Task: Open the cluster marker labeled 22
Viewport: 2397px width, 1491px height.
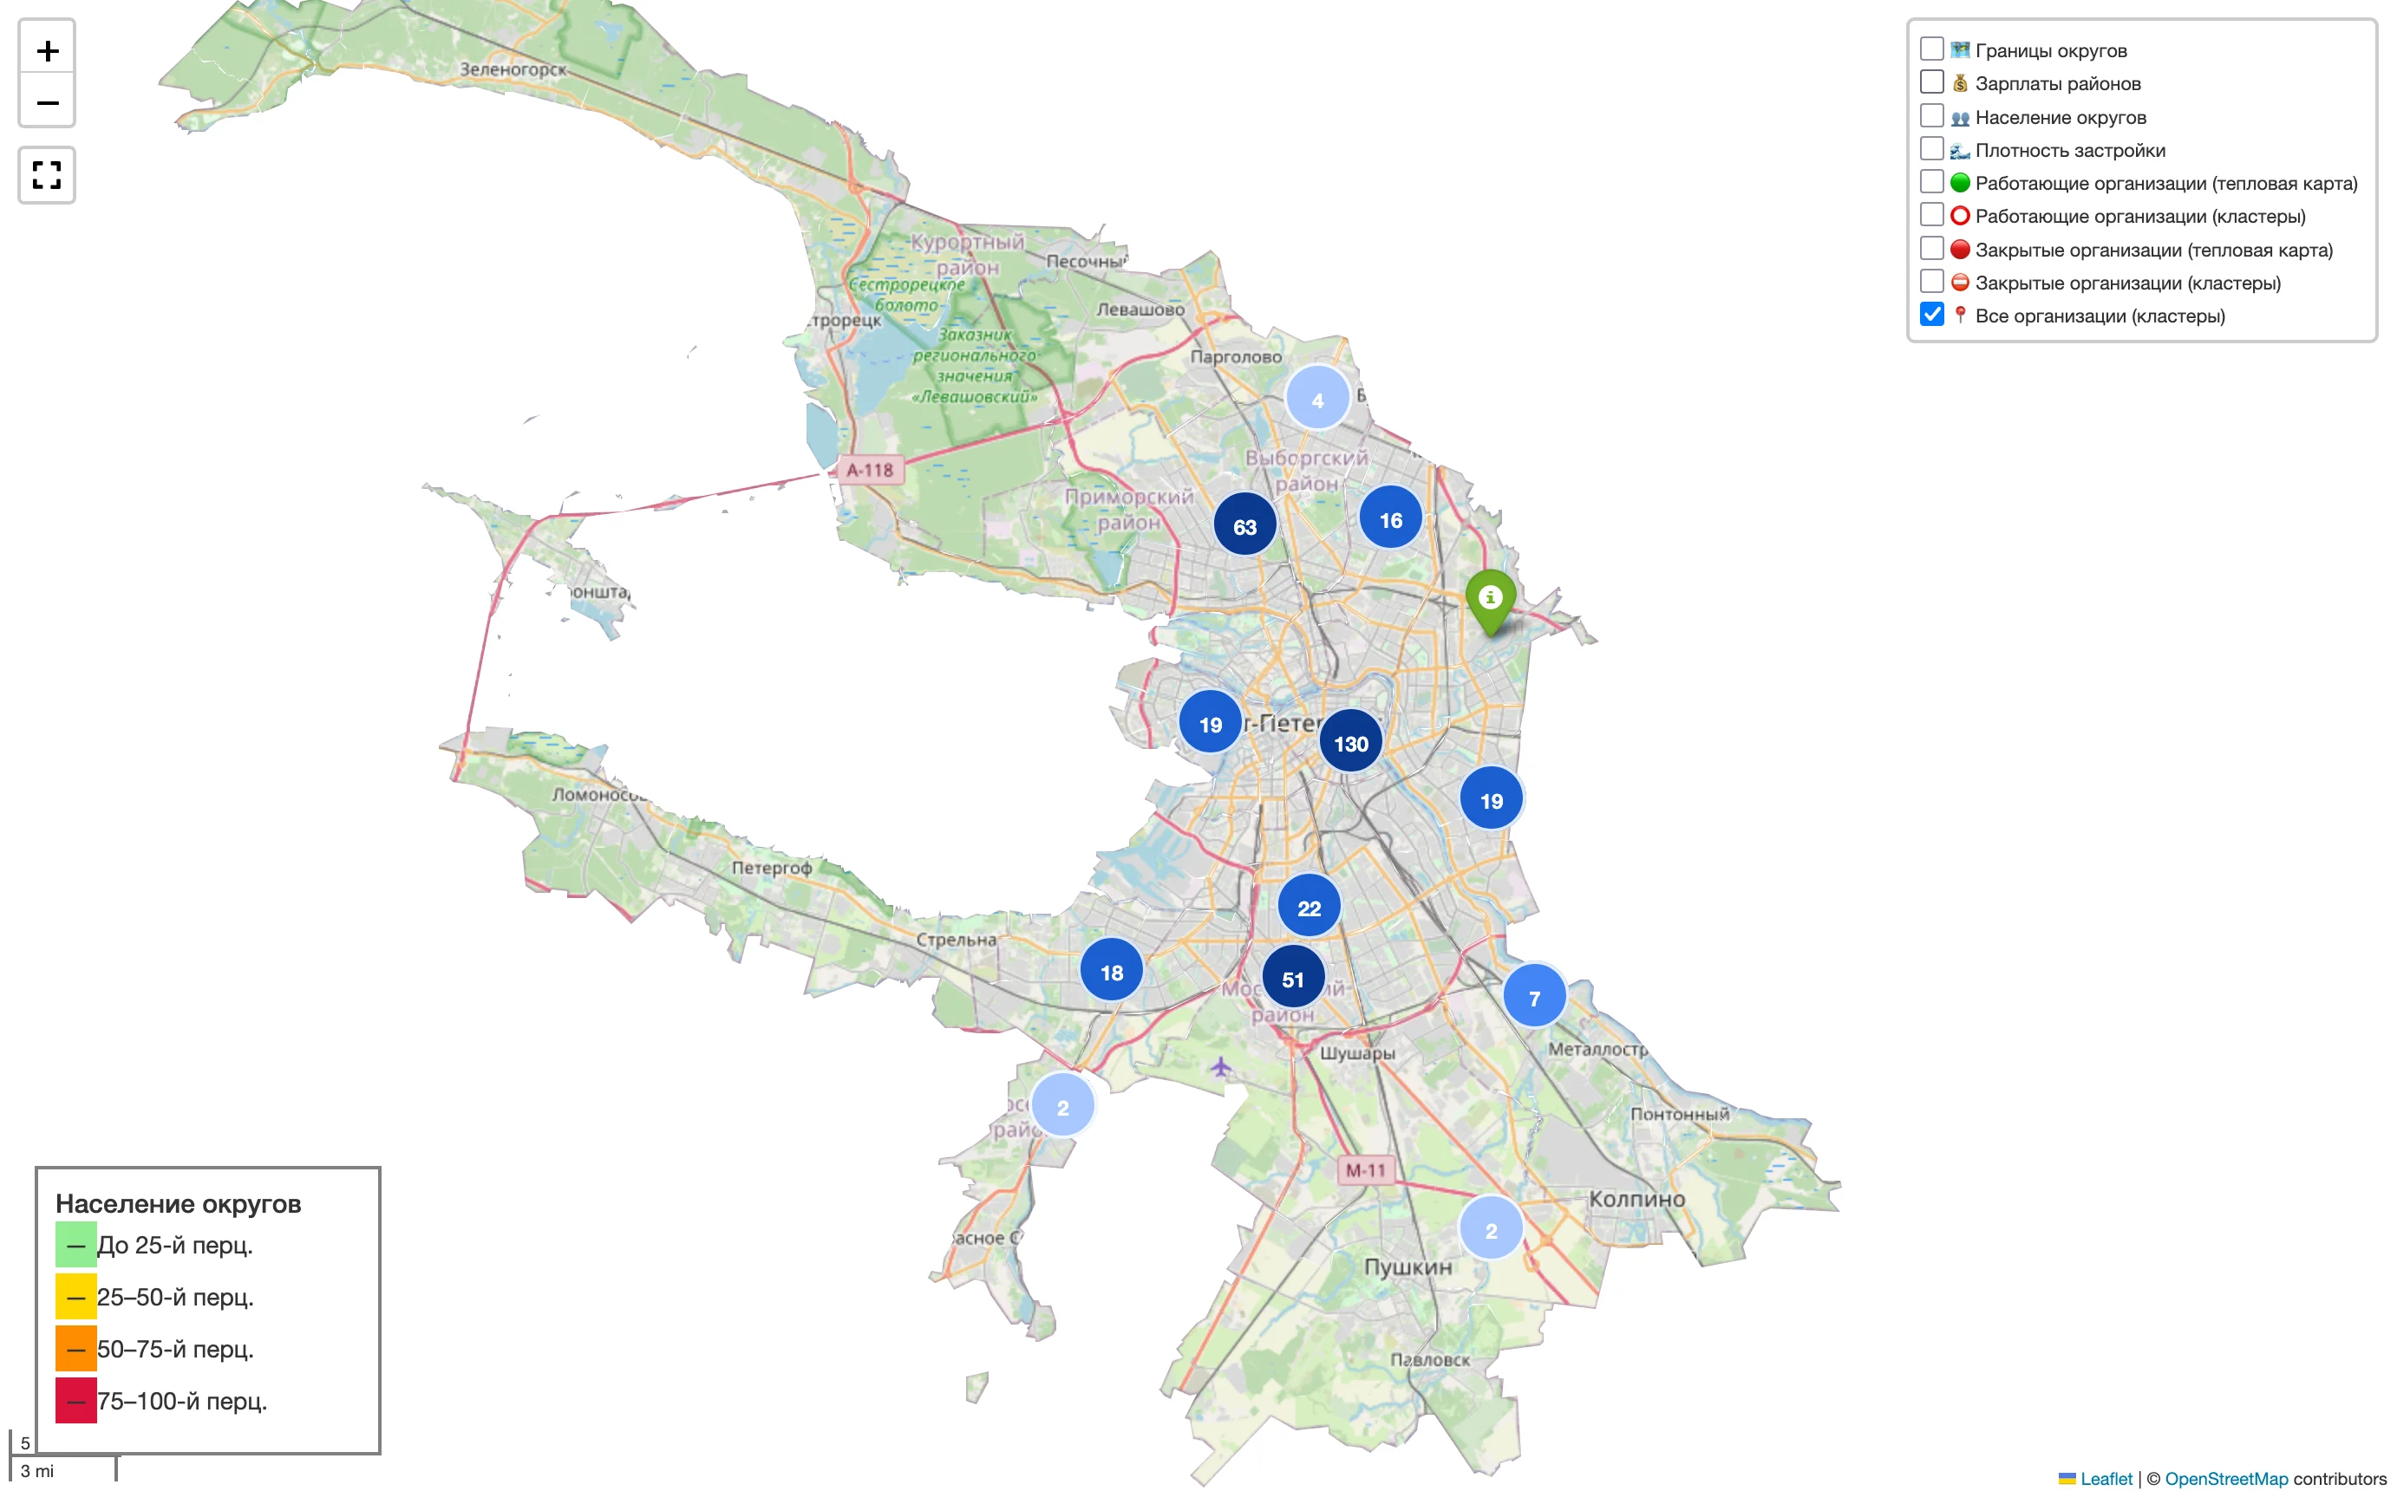Action: tap(1309, 908)
